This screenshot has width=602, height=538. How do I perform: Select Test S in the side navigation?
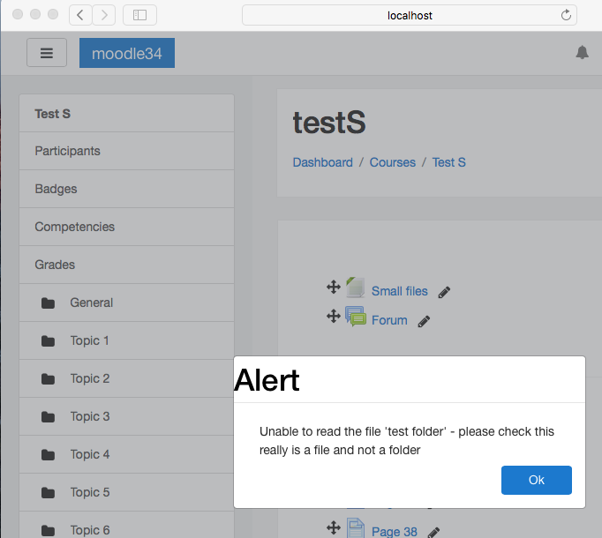pos(127,114)
